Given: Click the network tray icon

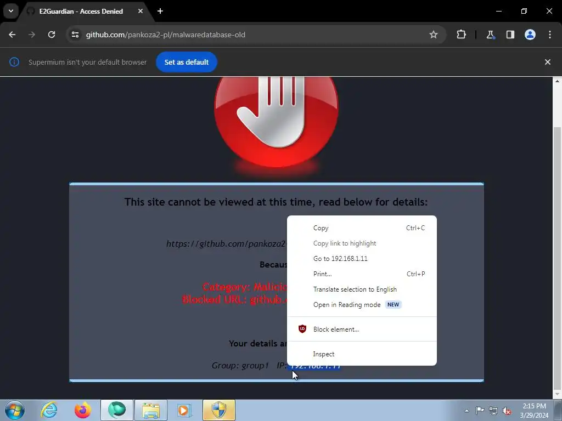Looking at the screenshot, I should tap(493, 411).
